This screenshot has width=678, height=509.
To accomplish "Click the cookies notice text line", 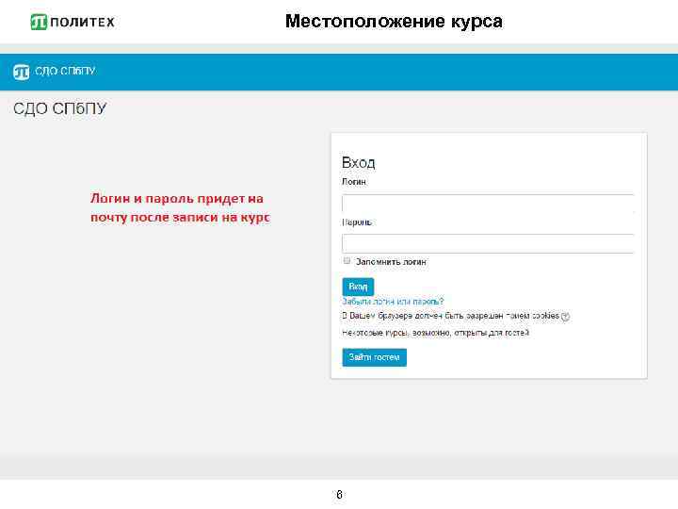I will pyautogui.click(x=450, y=316).
